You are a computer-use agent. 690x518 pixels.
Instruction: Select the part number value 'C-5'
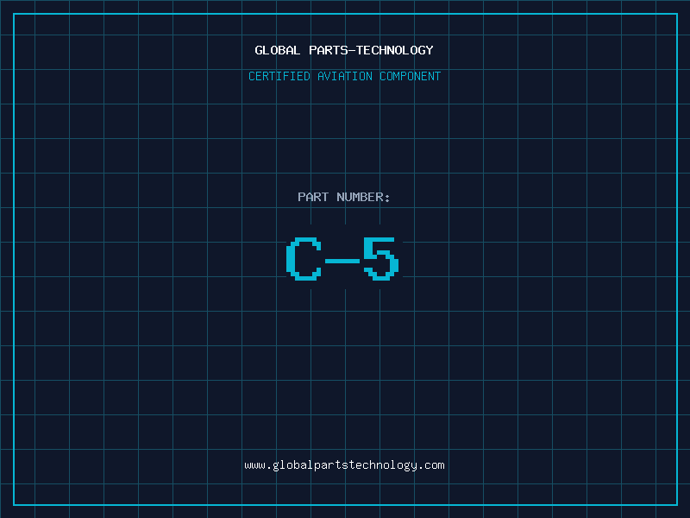click(342, 258)
